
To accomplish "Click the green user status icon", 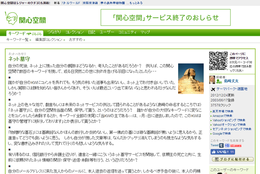I will coord(219,81).
